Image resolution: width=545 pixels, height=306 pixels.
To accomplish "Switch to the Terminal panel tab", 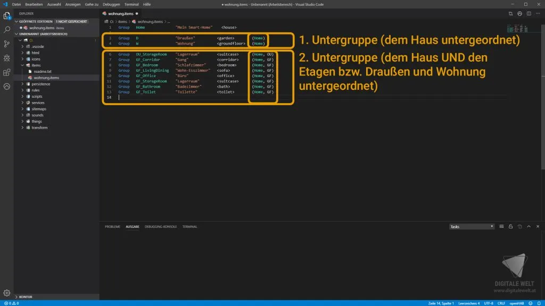I will pos(190,226).
